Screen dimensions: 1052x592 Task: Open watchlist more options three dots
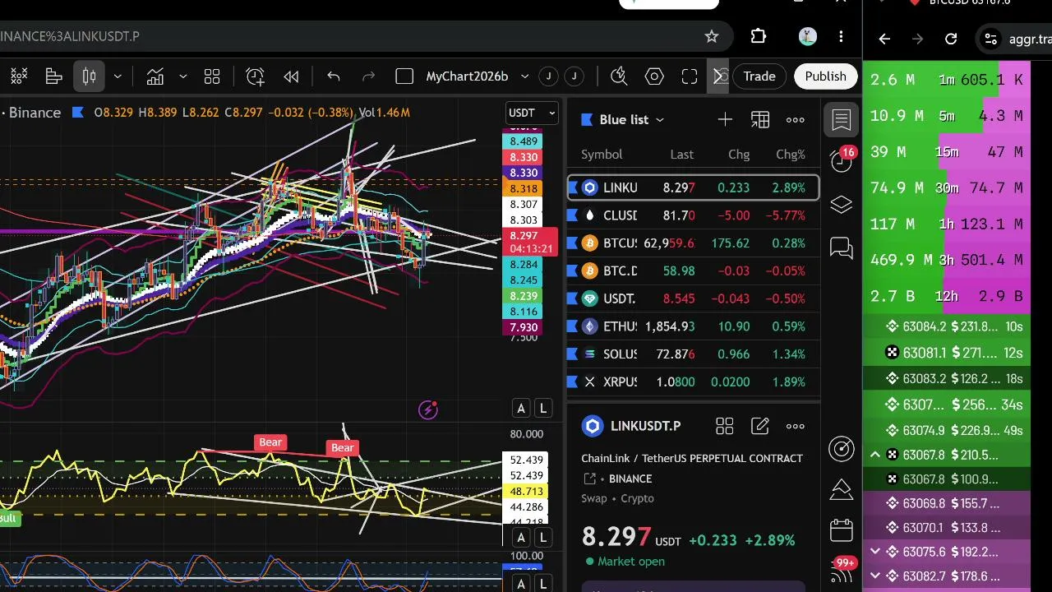[x=796, y=120]
